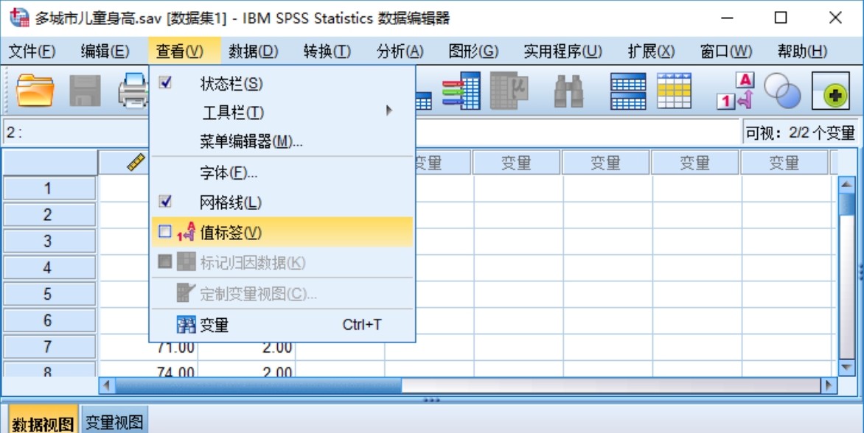Toggle the Value Labels toolbar icon
This screenshot has width=864, height=433.
pos(735,91)
